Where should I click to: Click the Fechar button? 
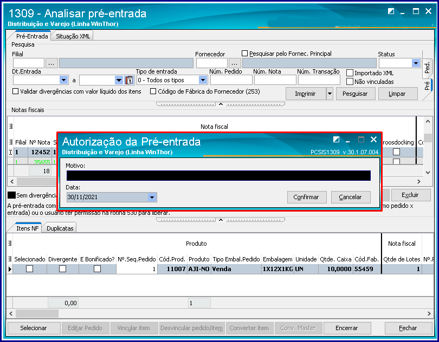408,328
